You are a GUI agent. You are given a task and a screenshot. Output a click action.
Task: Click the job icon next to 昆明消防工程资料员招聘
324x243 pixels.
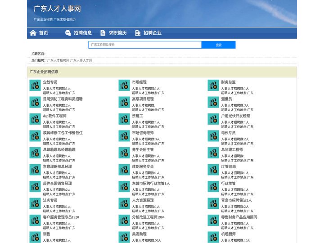(x=35, y=102)
